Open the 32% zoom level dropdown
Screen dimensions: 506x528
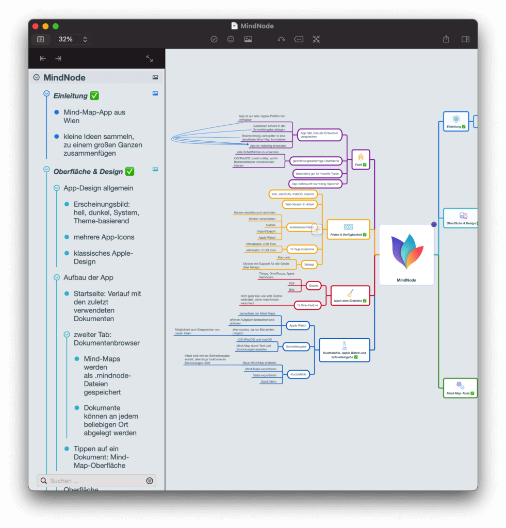72,39
